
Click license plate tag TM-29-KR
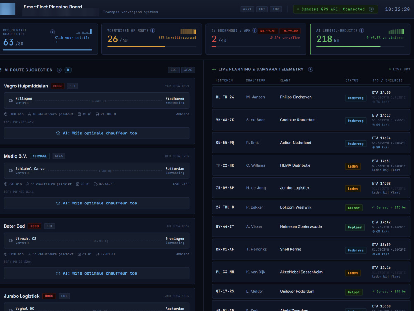click(x=290, y=31)
